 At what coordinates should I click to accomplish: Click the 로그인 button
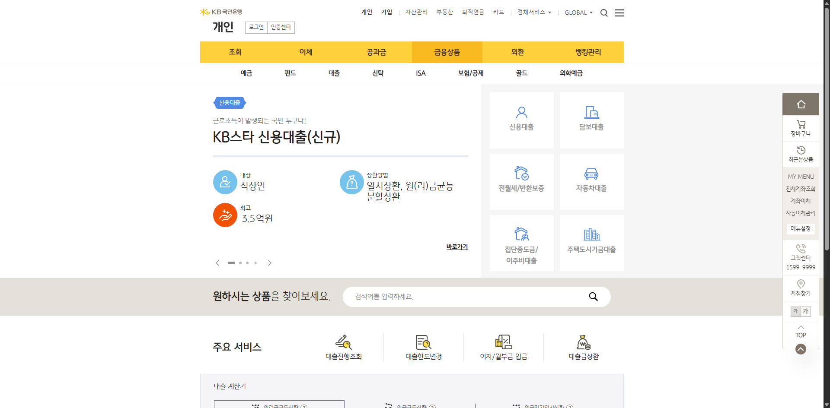click(256, 27)
